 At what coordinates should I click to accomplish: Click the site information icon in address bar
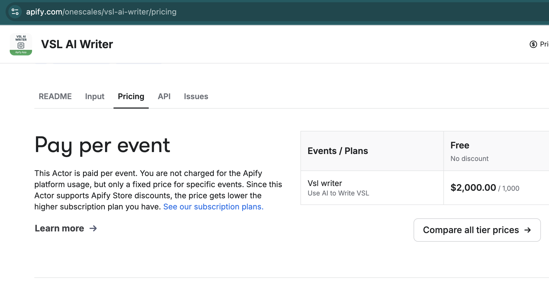pos(15,12)
